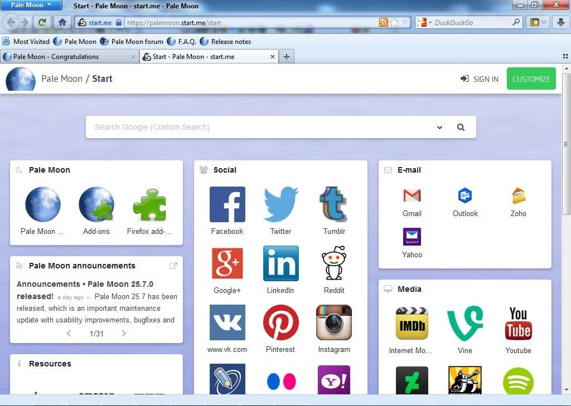The height and width of the screenshot is (406, 571).
Task: Open the bookmarks menu button
Action: click(x=539, y=22)
